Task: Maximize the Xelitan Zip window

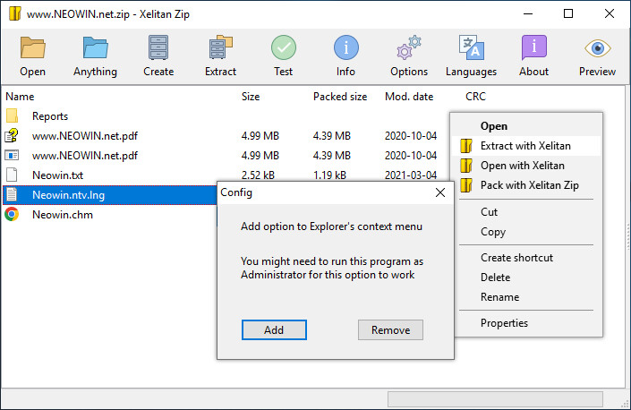Action: tap(568, 13)
